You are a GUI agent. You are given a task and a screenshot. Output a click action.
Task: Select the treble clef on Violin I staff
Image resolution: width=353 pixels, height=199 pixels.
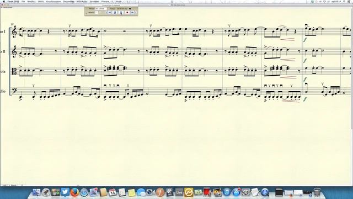14,32
